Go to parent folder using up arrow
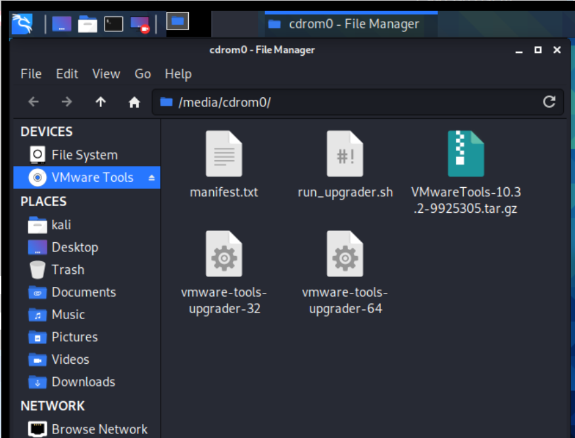Viewport: 575px width, 438px height. point(101,102)
